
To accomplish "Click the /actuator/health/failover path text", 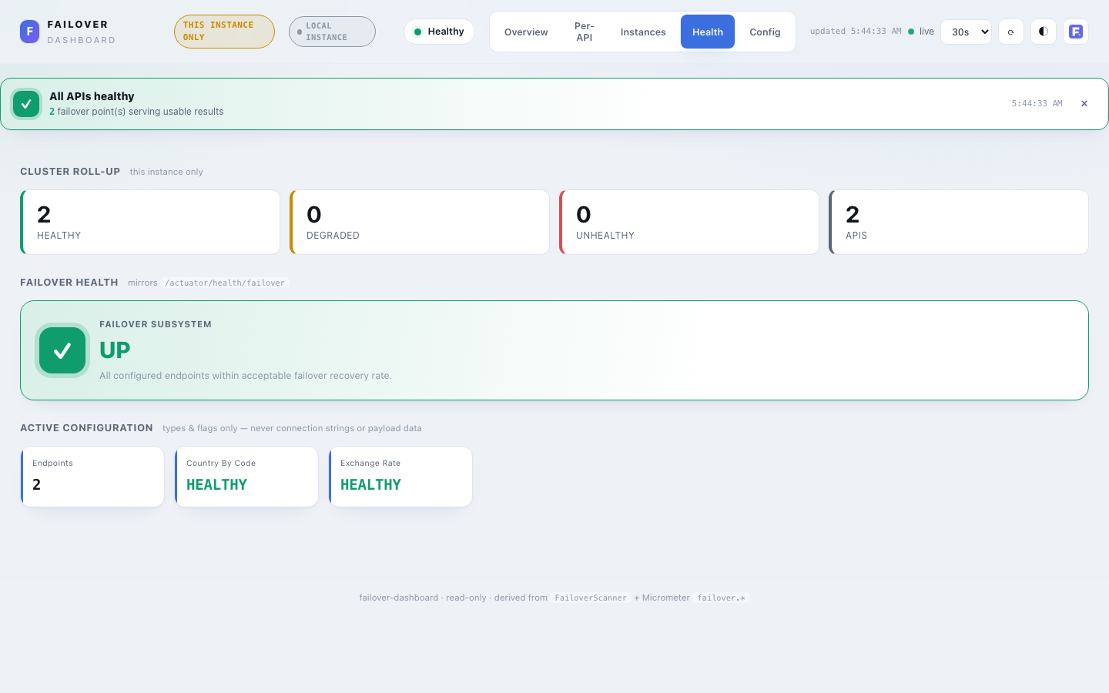I will coord(226,283).
